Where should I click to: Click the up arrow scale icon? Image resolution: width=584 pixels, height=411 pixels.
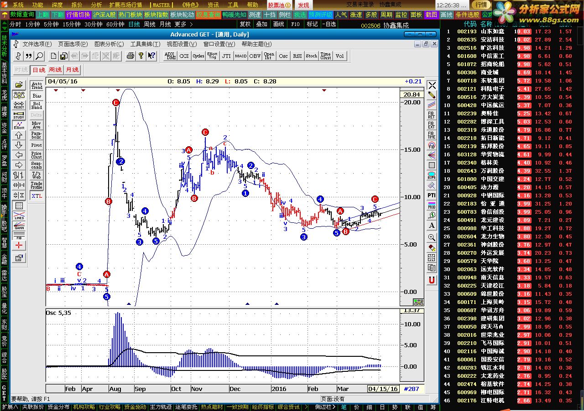(x=19, y=135)
